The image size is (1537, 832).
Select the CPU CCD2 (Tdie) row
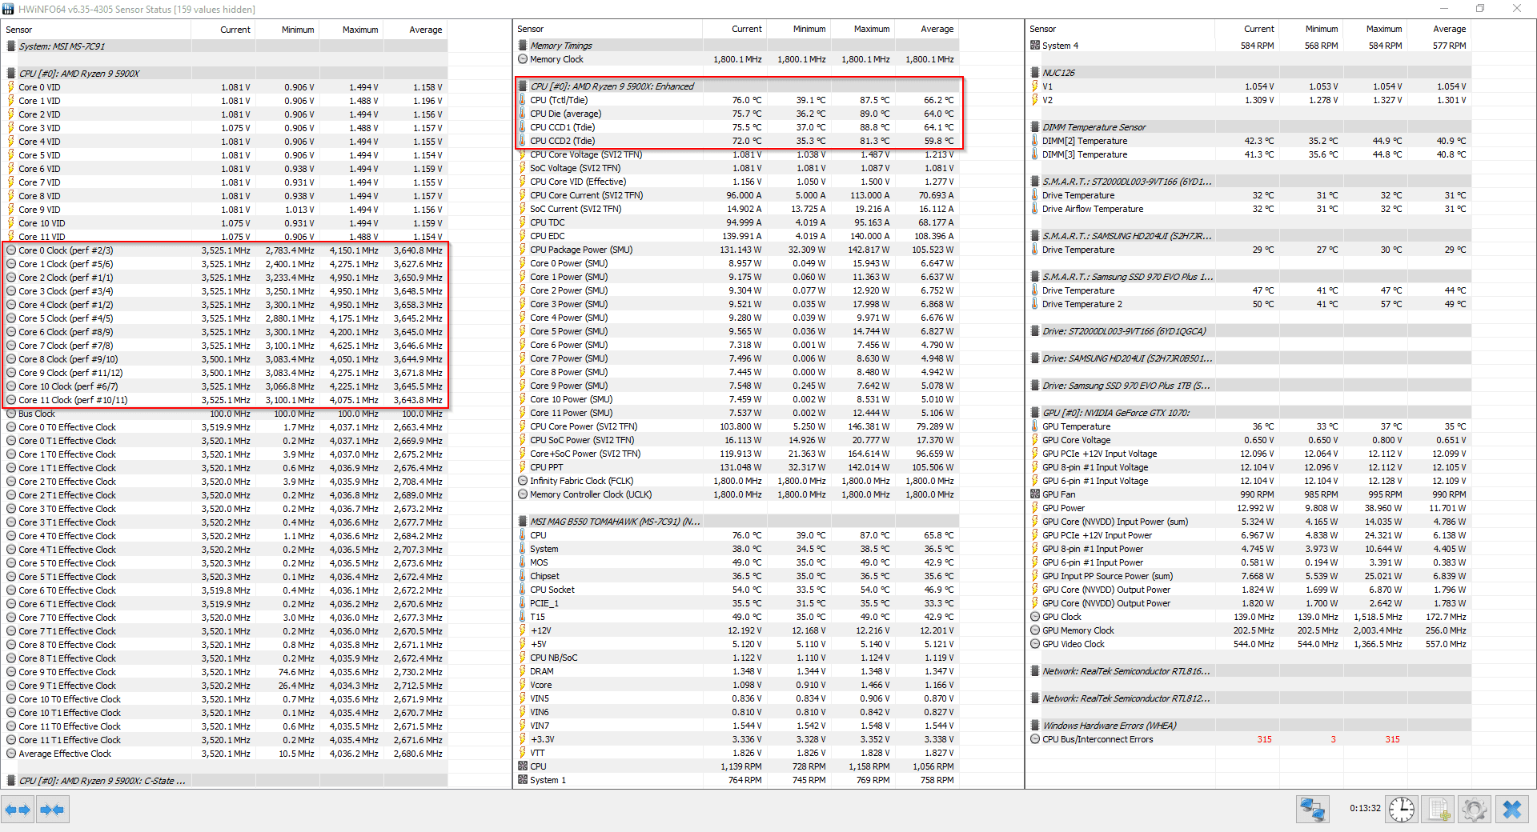click(736, 141)
